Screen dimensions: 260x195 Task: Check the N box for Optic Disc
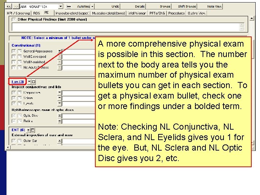(x=19, y=116)
